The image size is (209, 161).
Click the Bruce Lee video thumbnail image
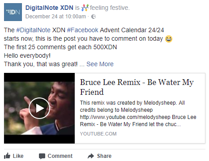pos(39,108)
